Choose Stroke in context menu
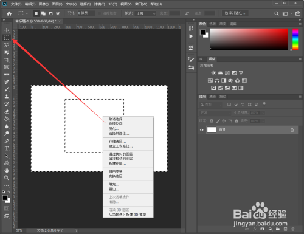304x234 pixels. coord(114,189)
